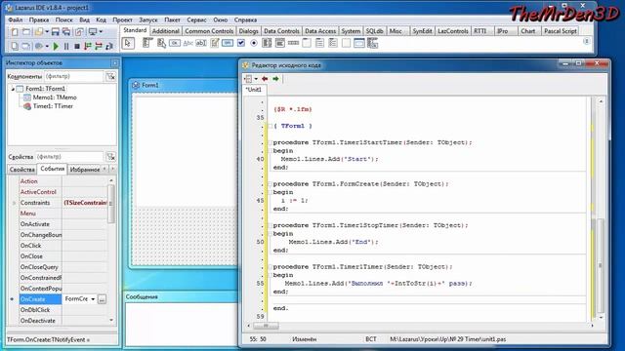
Task: Click source editor horizontal scrollbar thumb
Action: click(x=266, y=326)
